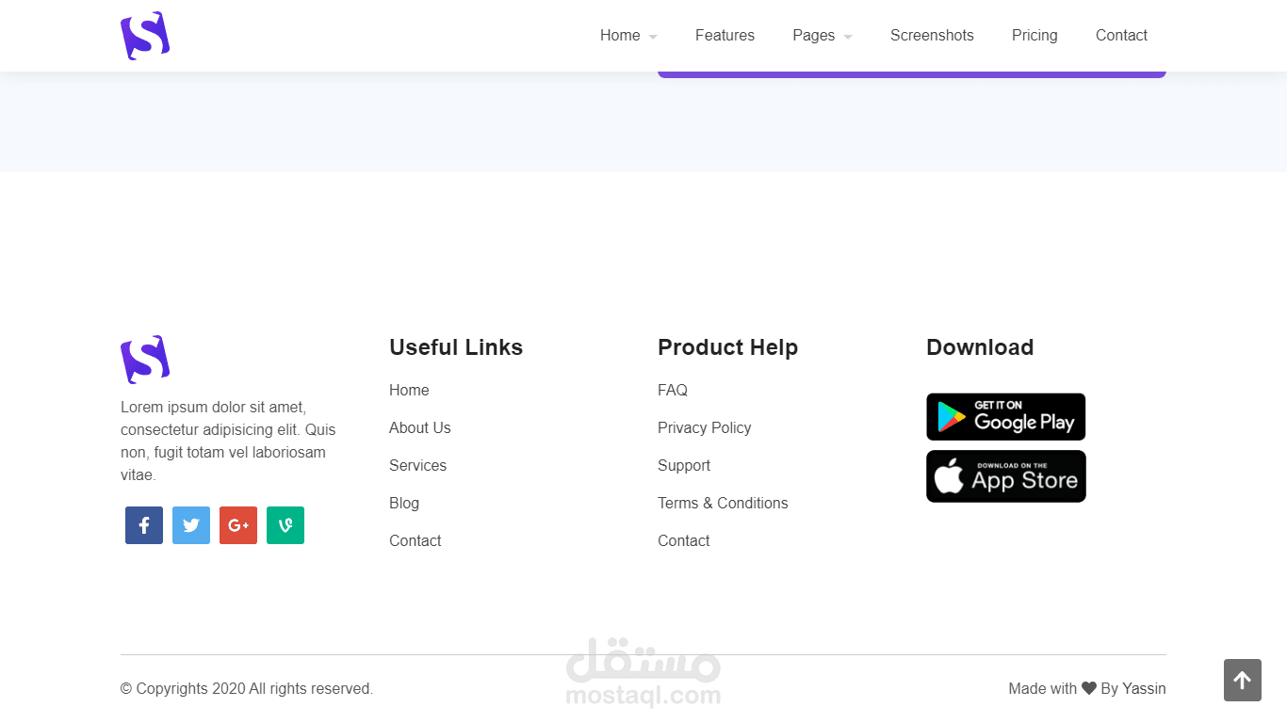1287x723 pixels.
Task: Click the Product Help heading
Action: (x=728, y=347)
